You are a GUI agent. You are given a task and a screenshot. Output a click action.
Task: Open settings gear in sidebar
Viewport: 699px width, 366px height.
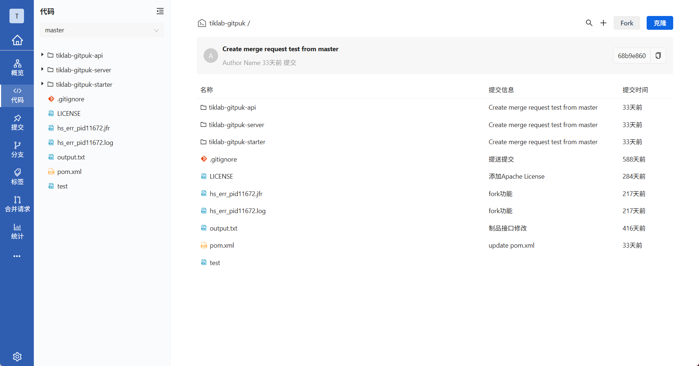[x=17, y=357]
